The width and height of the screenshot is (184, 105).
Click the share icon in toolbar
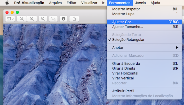pyautogui.click(x=74, y=19)
